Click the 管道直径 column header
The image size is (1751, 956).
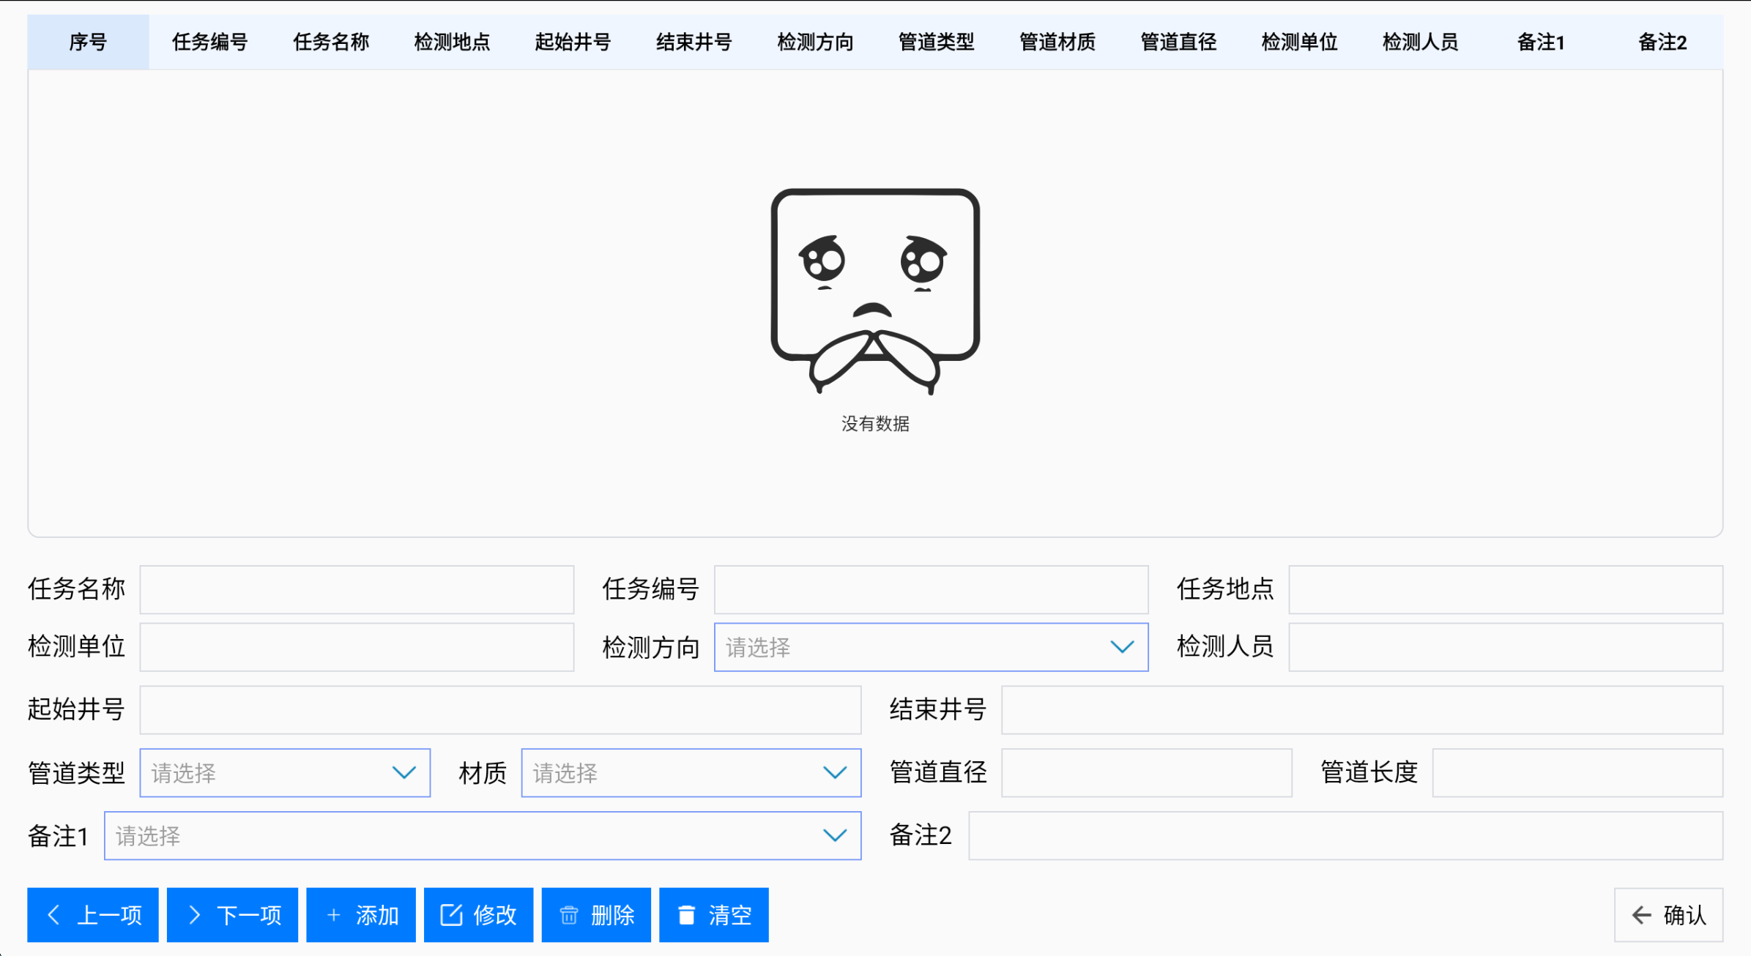[x=1178, y=42]
